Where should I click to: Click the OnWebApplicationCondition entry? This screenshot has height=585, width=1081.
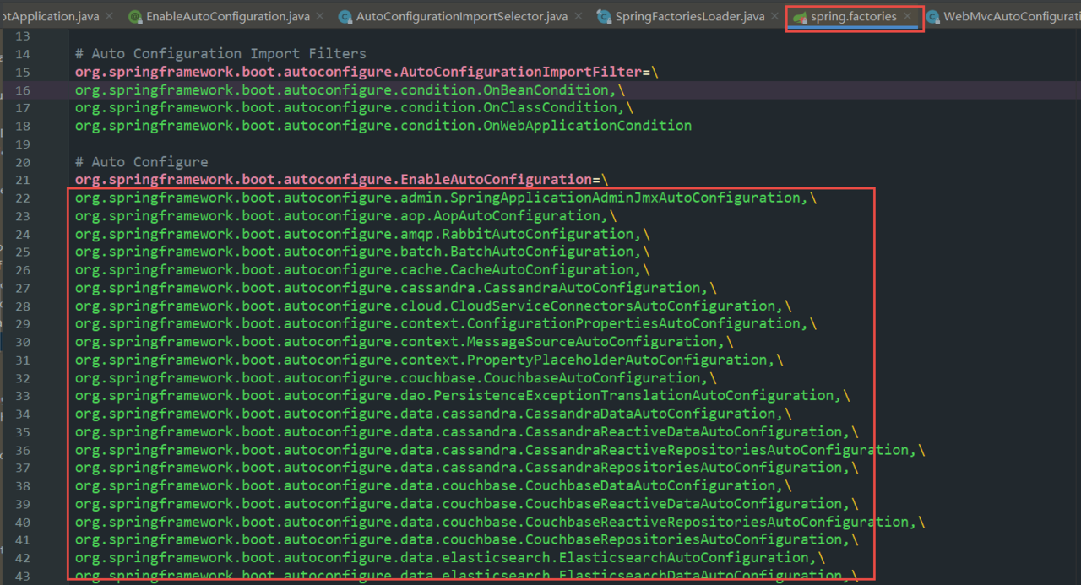click(x=383, y=126)
